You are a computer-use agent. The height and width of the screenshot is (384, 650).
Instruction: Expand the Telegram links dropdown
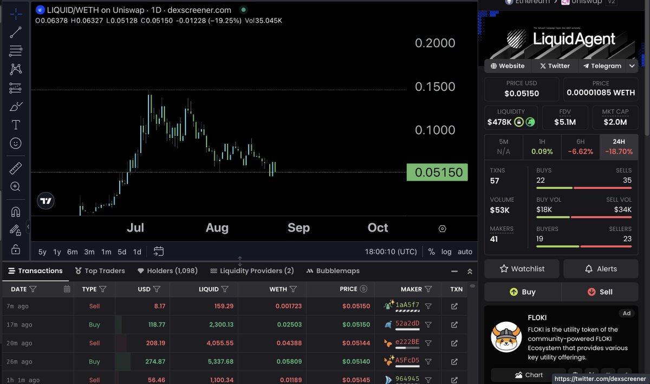(x=632, y=65)
